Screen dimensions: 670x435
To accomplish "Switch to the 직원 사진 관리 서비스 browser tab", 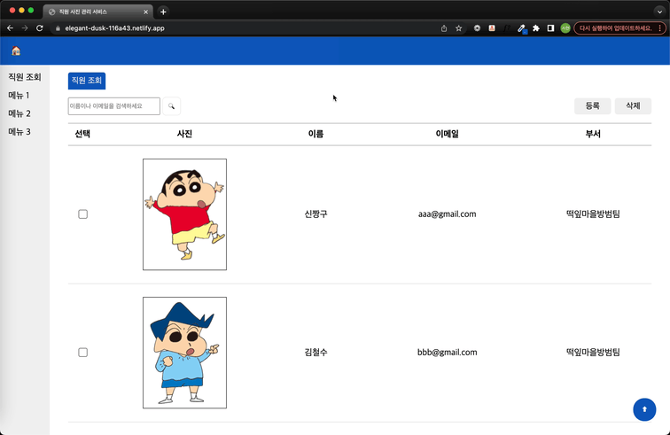I will point(97,12).
